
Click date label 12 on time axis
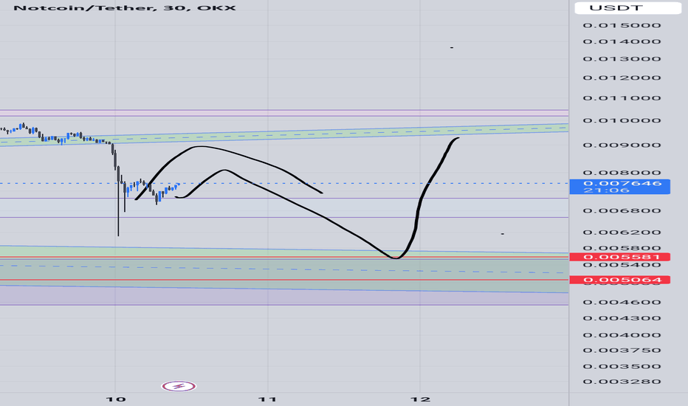pos(420,399)
